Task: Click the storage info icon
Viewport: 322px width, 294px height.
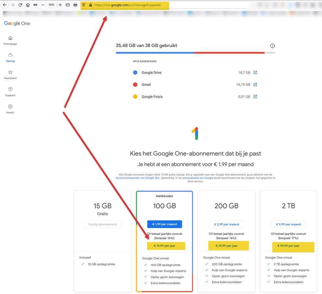Action: coord(272,46)
